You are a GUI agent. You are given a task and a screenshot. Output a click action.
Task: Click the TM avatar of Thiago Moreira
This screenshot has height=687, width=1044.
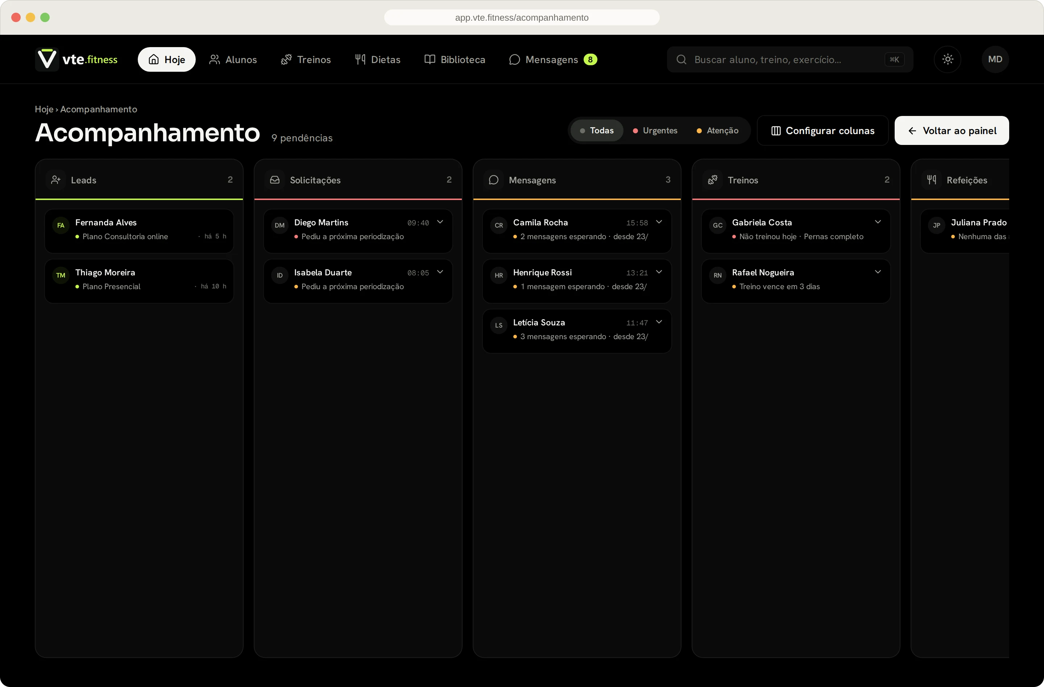coord(61,275)
